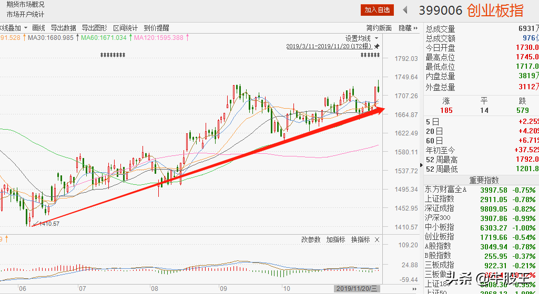
Task: Click the 1410.57 low price label
Action: [x=49, y=224]
